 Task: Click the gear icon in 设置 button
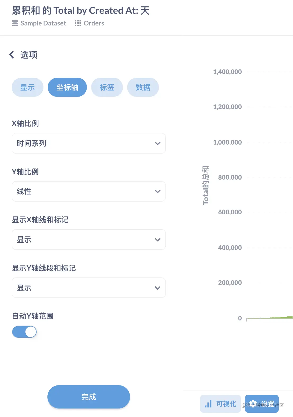pos(253,404)
